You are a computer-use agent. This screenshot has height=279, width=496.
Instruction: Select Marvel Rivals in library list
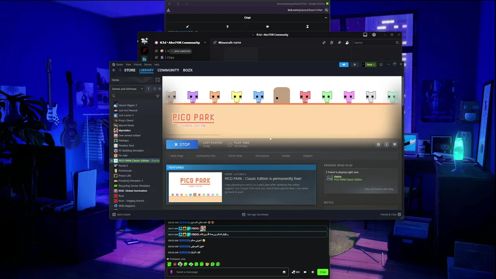click(126, 126)
